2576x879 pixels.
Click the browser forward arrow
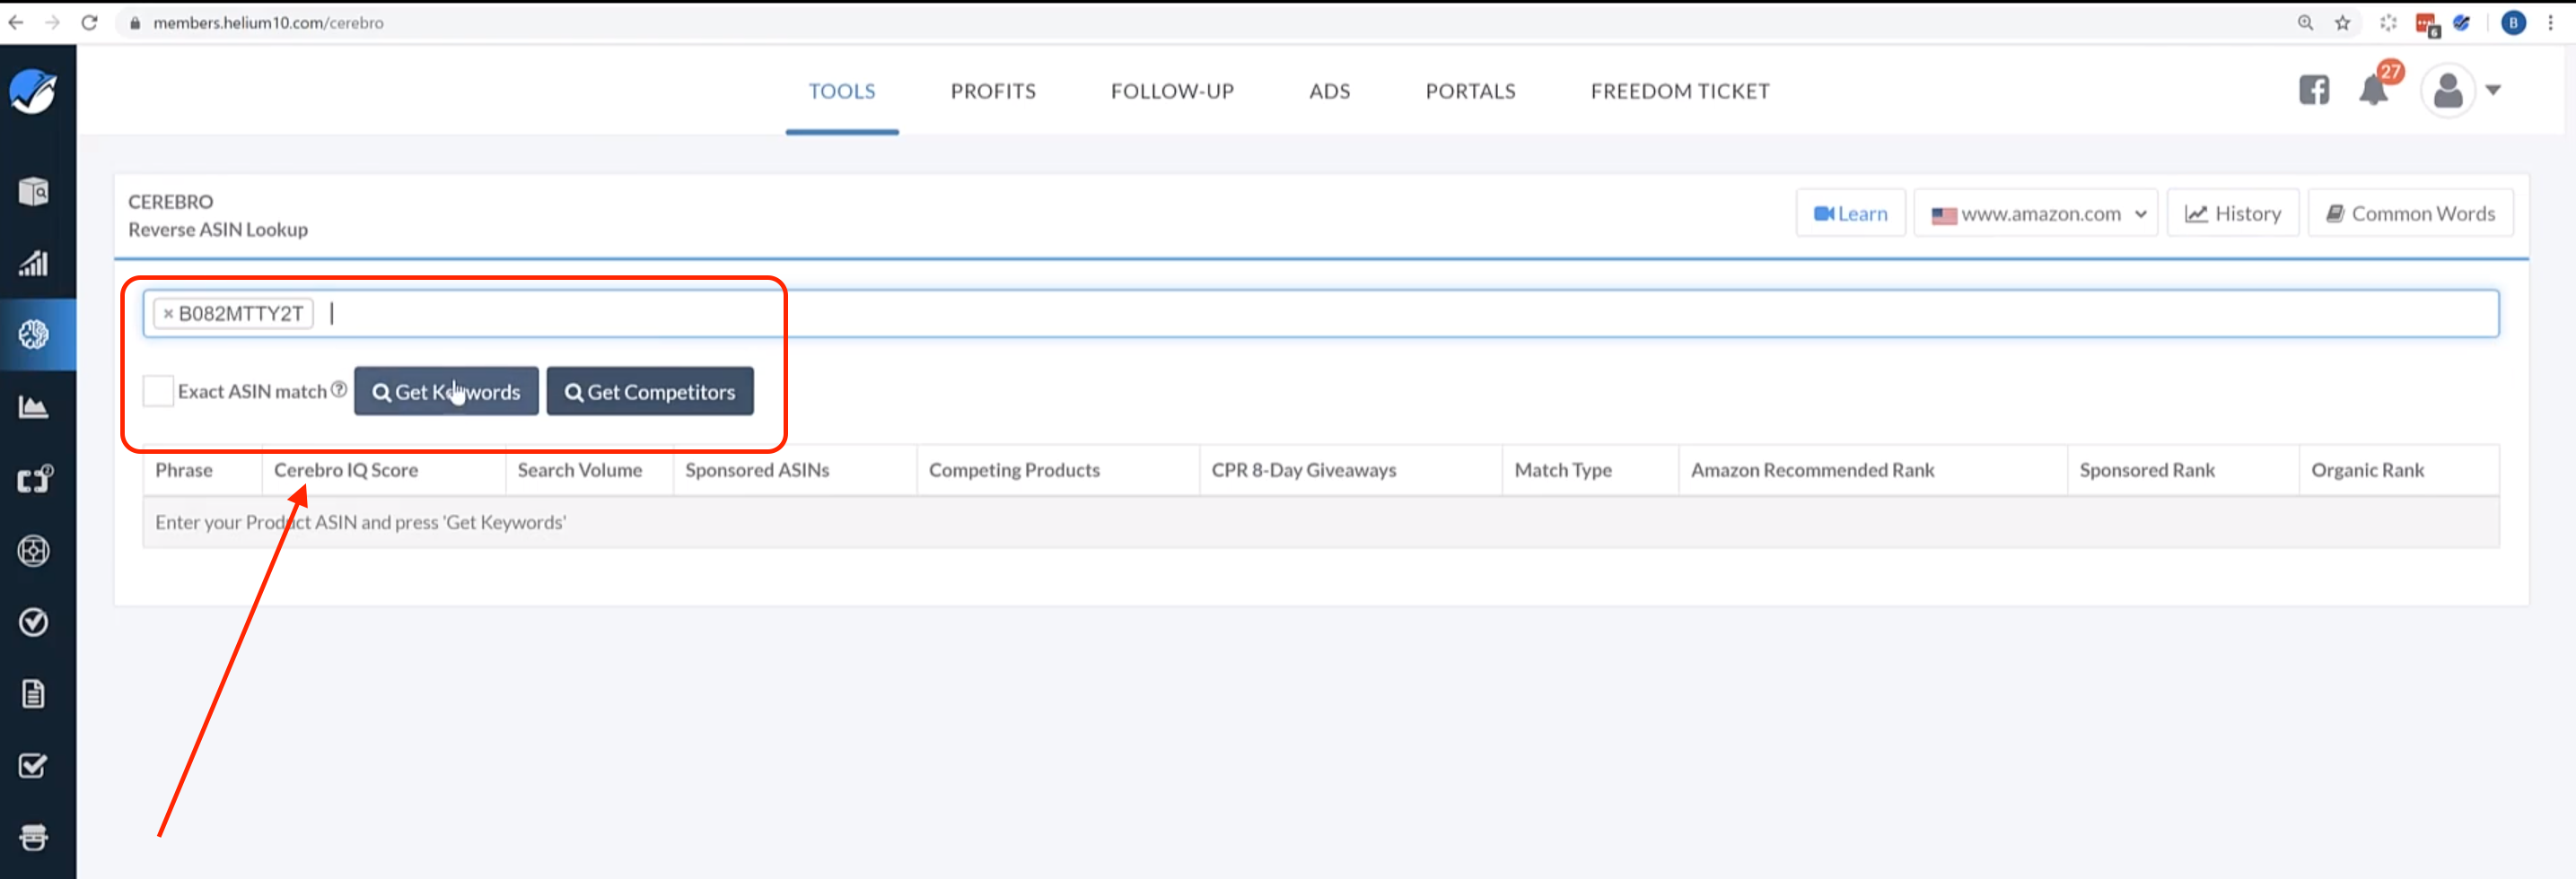point(52,22)
